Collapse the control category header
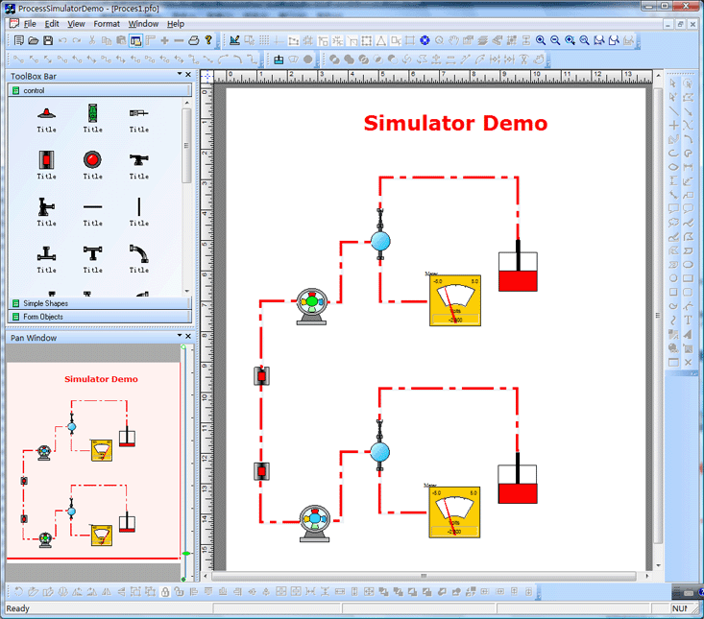The width and height of the screenshot is (704, 619). (x=100, y=90)
